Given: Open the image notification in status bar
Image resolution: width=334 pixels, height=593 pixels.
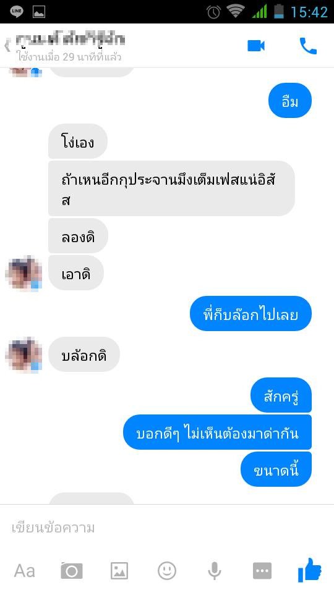Looking at the screenshot, I should [39, 12].
